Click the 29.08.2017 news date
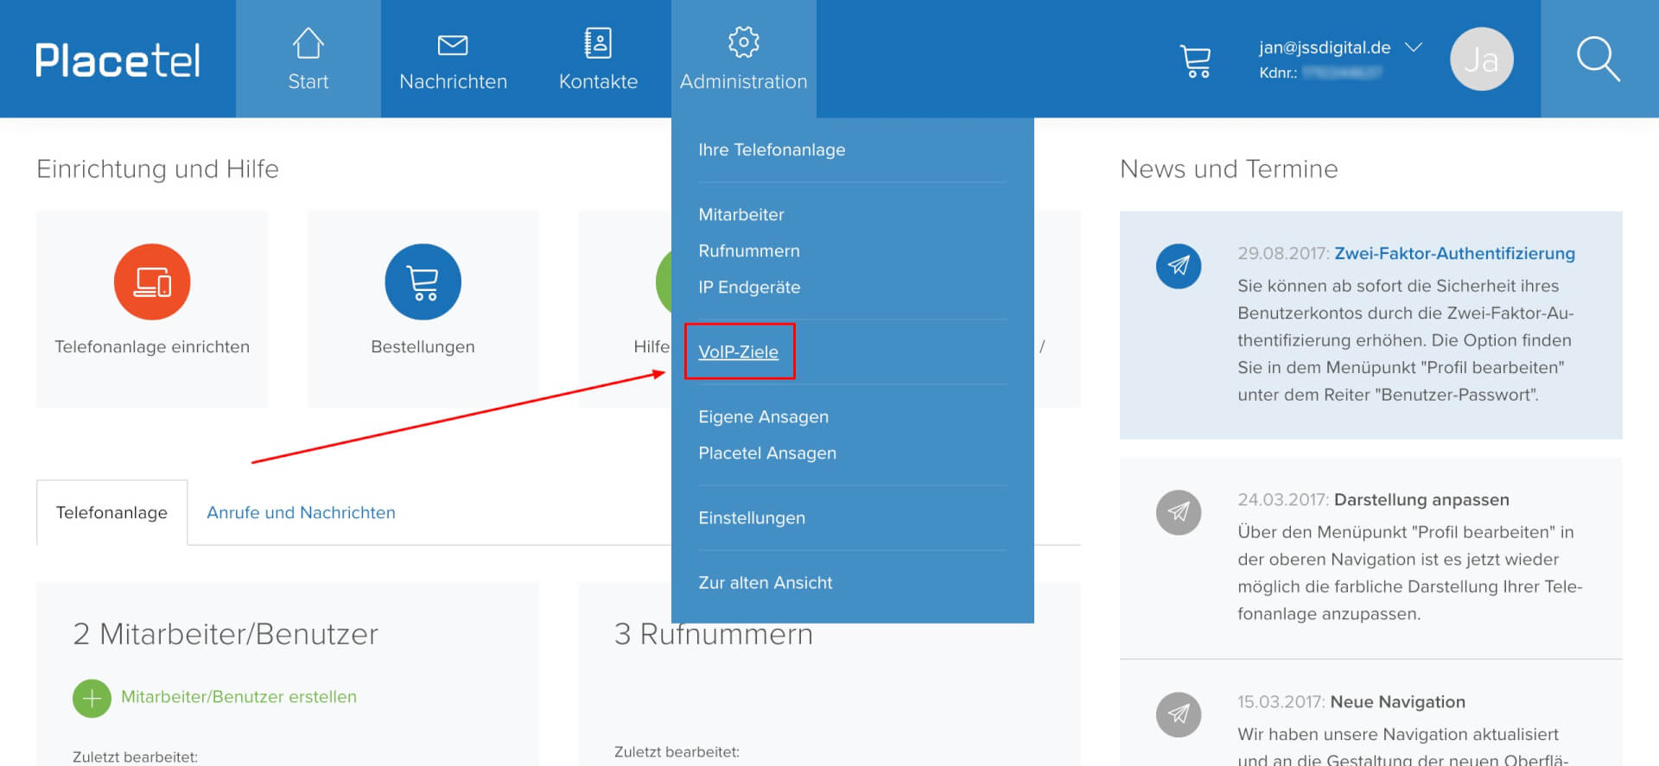 (1283, 253)
